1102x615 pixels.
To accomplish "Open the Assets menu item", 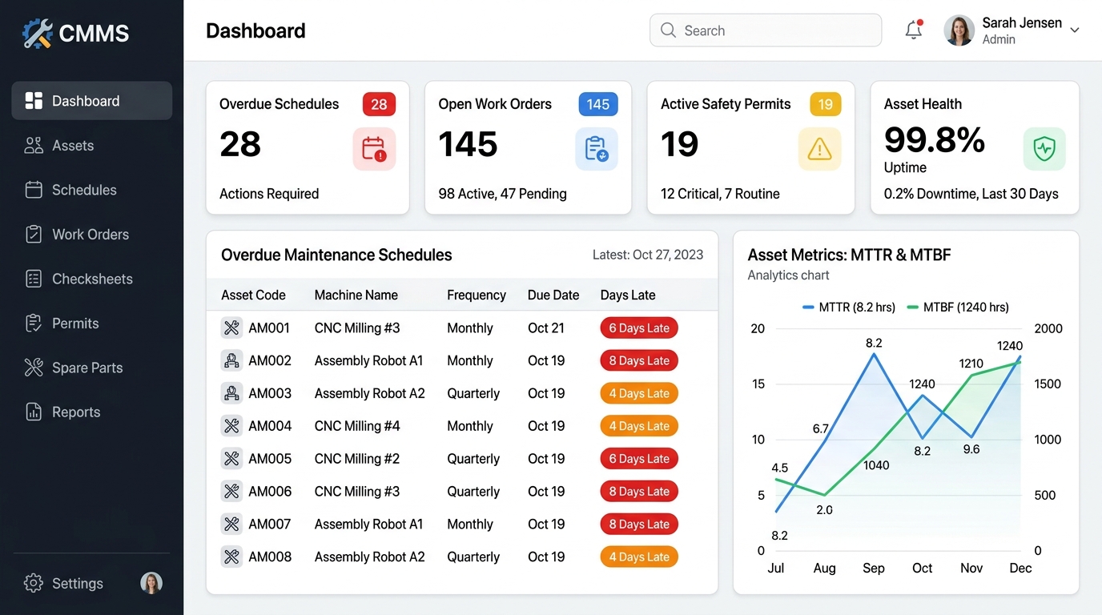I will [x=92, y=146].
